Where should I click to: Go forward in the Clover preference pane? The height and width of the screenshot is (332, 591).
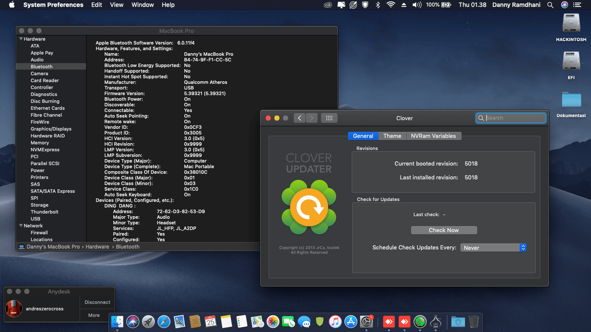click(312, 118)
